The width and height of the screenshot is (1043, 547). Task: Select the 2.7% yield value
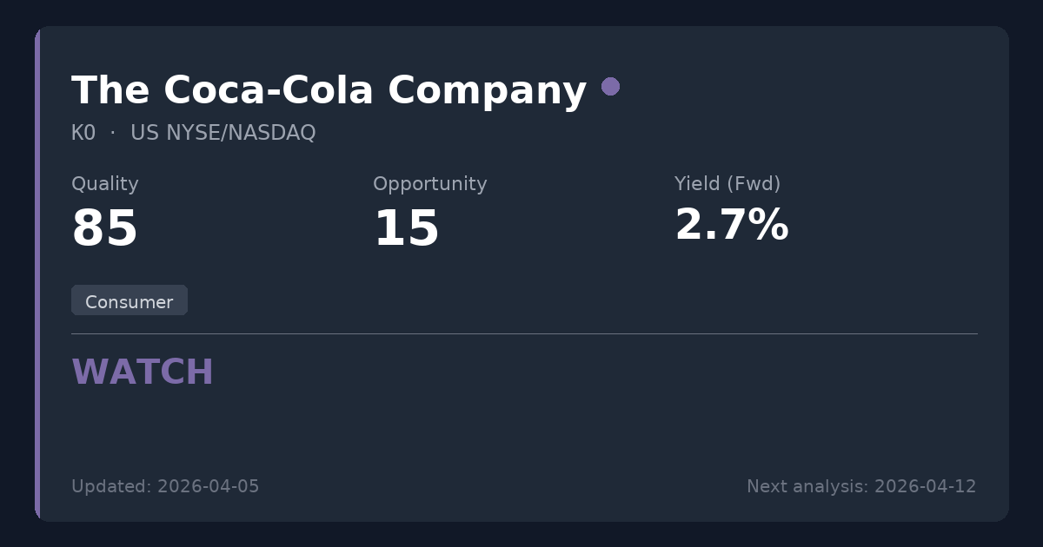(731, 226)
